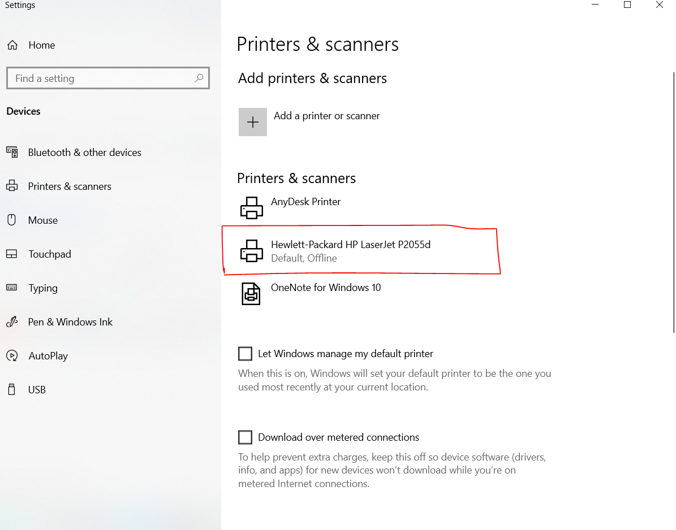Open Typing settings via its keyboard icon

coord(12,288)
